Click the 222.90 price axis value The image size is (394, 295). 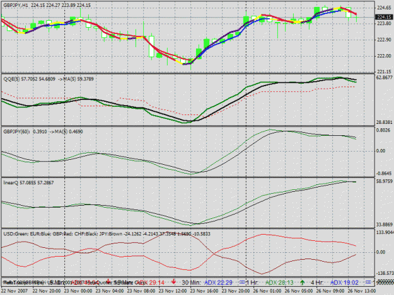coord(384,40)
